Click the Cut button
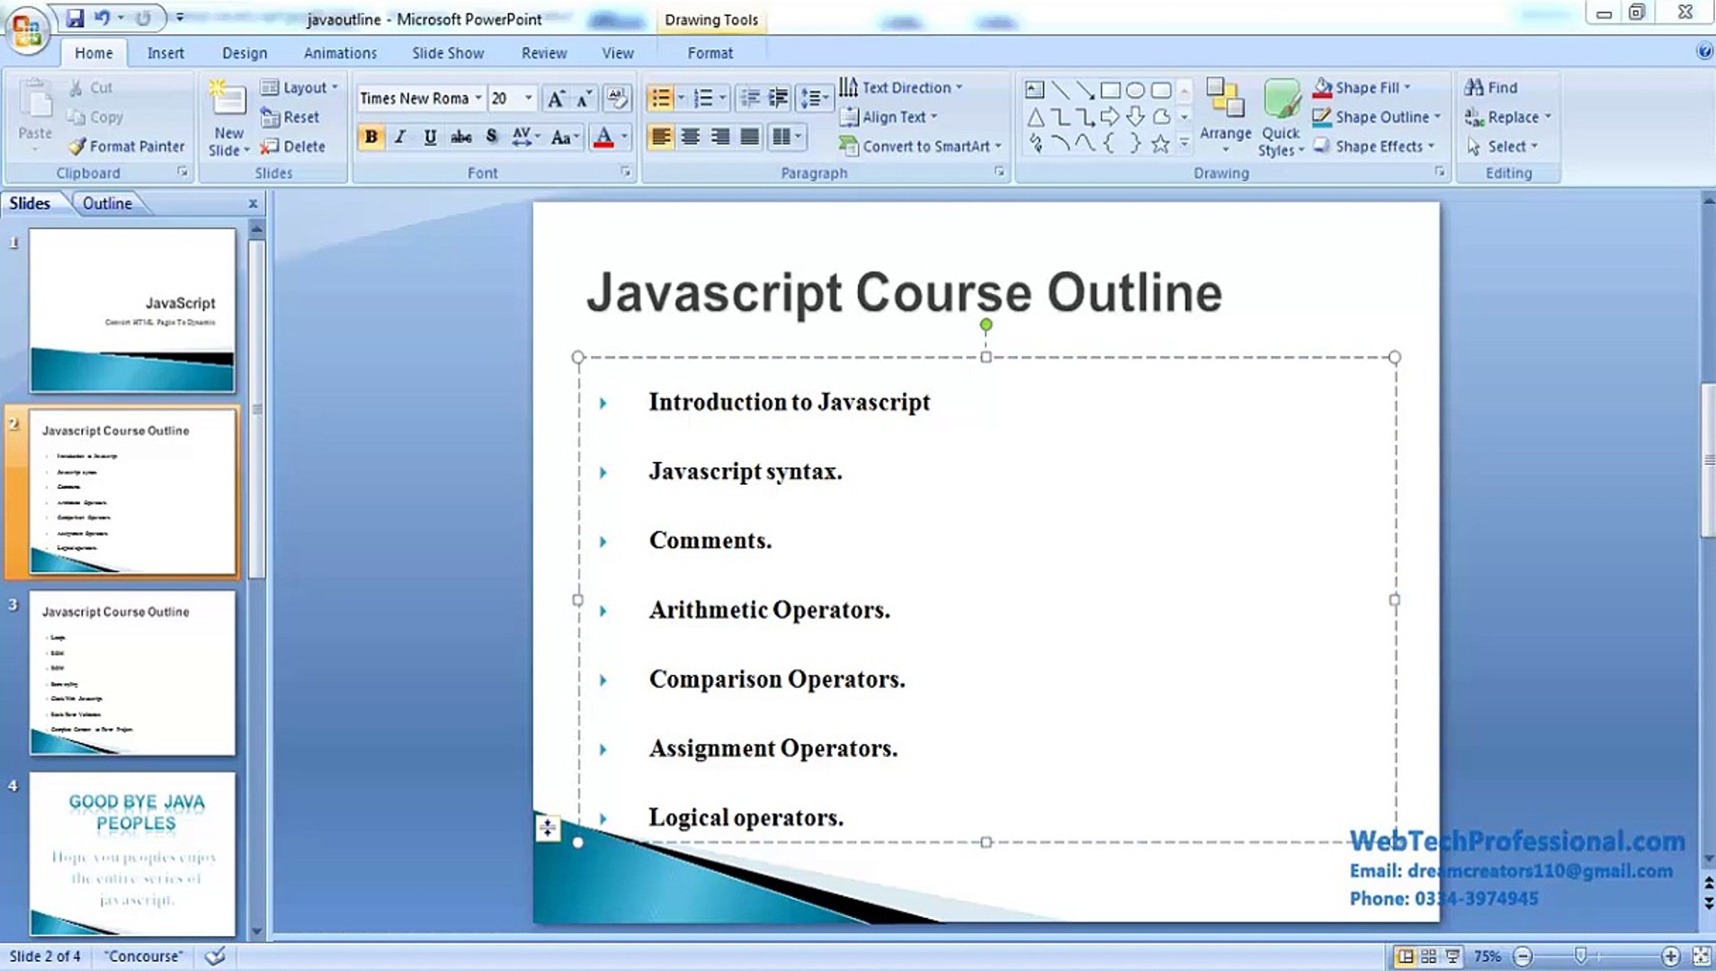The height and width of the screenshot is (971, 1716). [x=90, y=87]
